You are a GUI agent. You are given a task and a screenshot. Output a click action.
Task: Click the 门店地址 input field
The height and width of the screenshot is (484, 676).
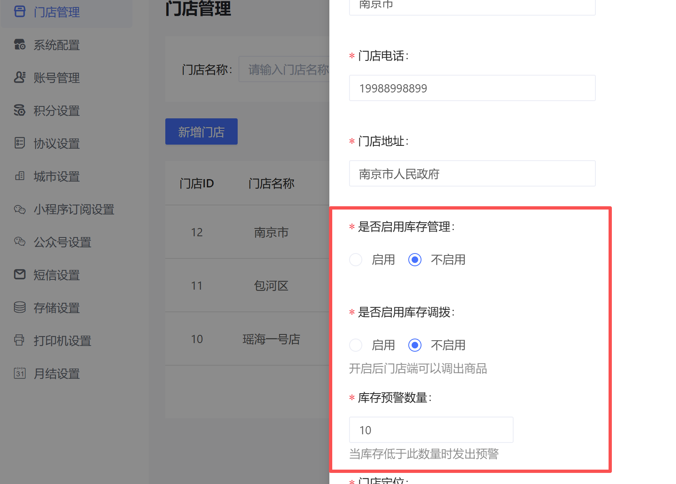coord(472,173)
